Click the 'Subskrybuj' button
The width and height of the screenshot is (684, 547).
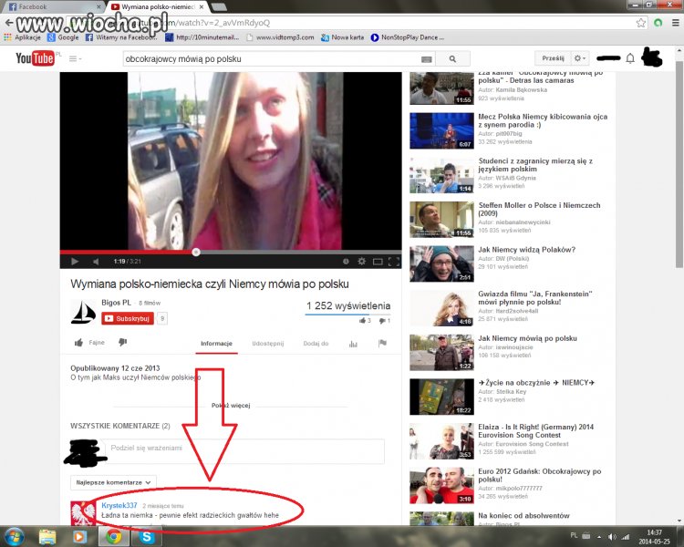128,318
